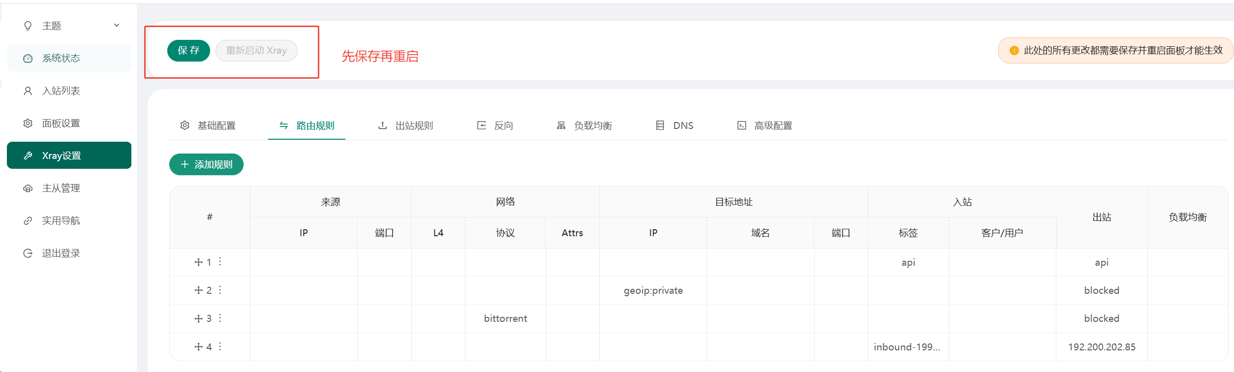Switch to the DNS tab

point(675,125)
